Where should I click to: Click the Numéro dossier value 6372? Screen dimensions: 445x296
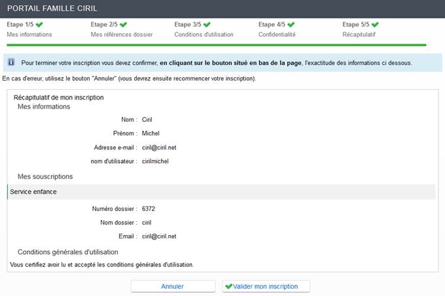[x=149, y=209]
